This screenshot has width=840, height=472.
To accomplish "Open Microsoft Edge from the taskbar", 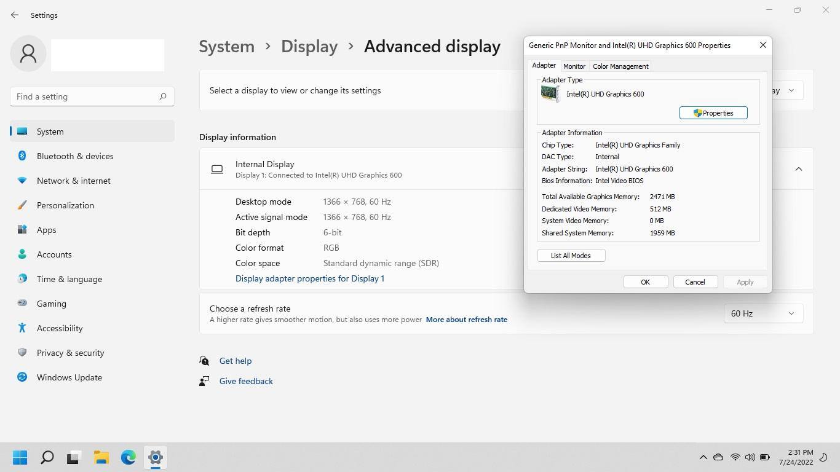I will 128,457.
